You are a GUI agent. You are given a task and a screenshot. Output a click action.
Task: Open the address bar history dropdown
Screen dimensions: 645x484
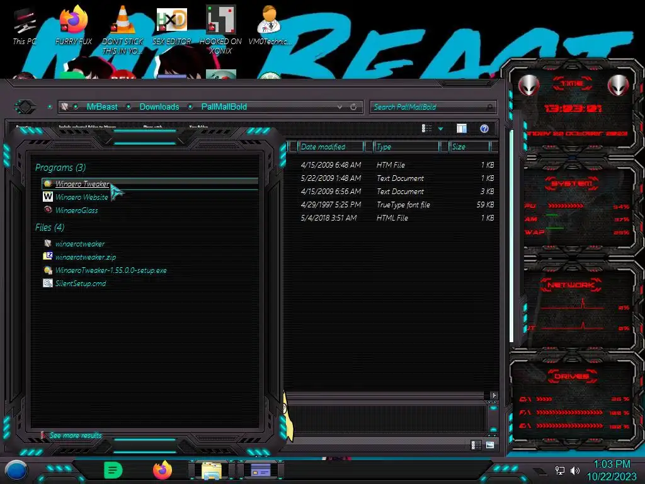(340, 107)
